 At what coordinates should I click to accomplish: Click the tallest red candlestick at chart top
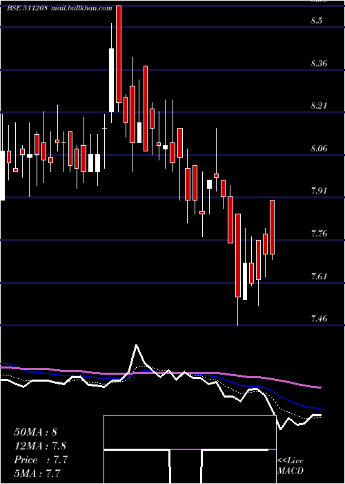119,54
